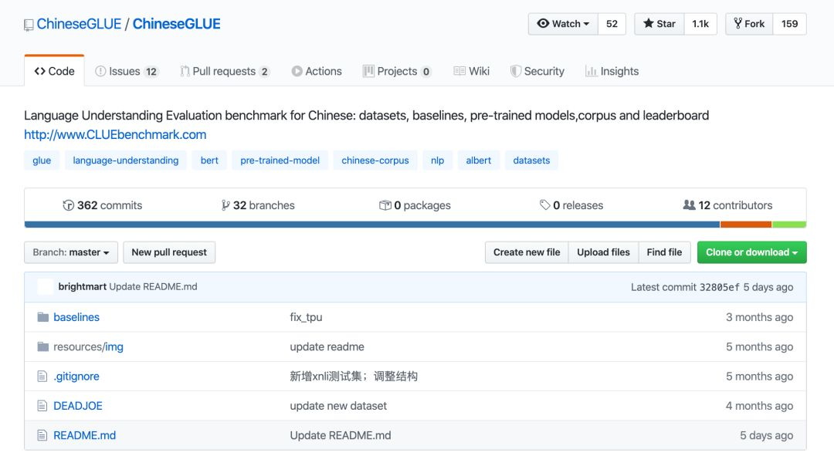This screenshot has width=834, height=456.
Task: Click the resources/img folder icon
Action: point(43,346)
